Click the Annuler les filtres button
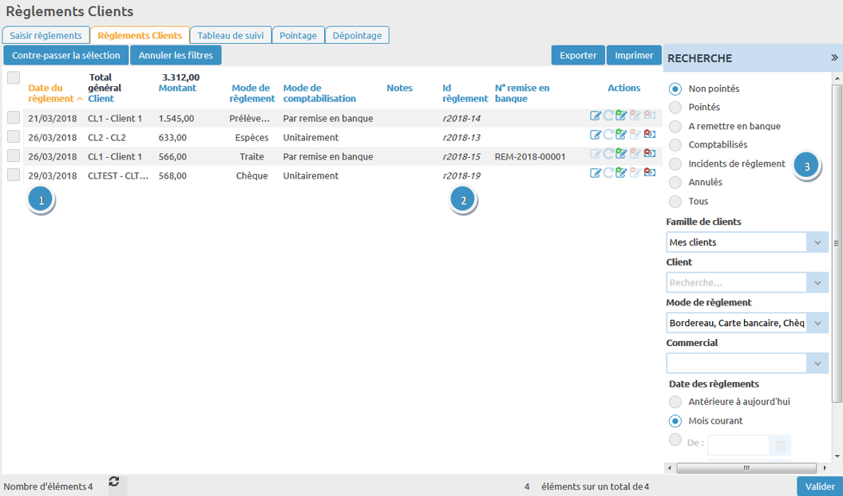843x496 pixels. pyautogui.click(x=176, y=56)
